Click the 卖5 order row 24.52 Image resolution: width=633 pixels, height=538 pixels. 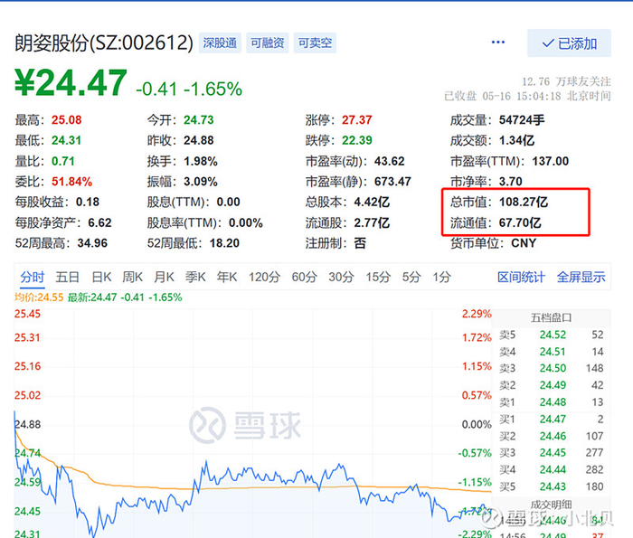552,335
